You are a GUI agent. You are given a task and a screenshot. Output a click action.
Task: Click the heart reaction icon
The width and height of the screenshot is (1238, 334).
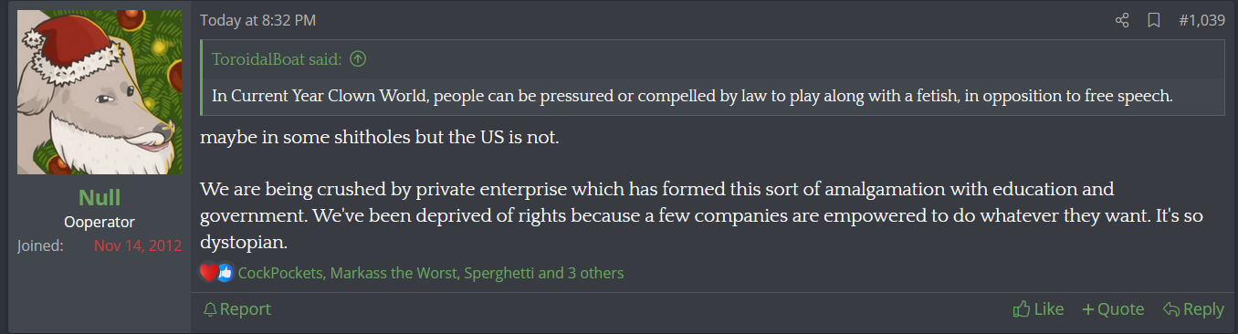[208, 272]
